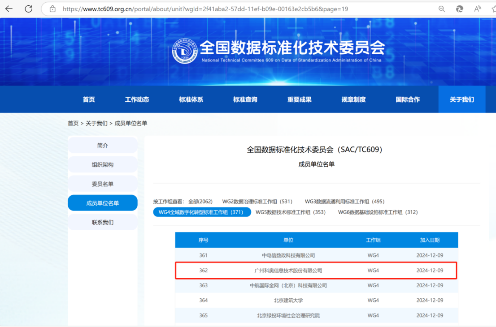Open site information via the address bar lock icon
Image resolution: width=496 pixels, height=327 pixels.
click(x=54, y=9)
